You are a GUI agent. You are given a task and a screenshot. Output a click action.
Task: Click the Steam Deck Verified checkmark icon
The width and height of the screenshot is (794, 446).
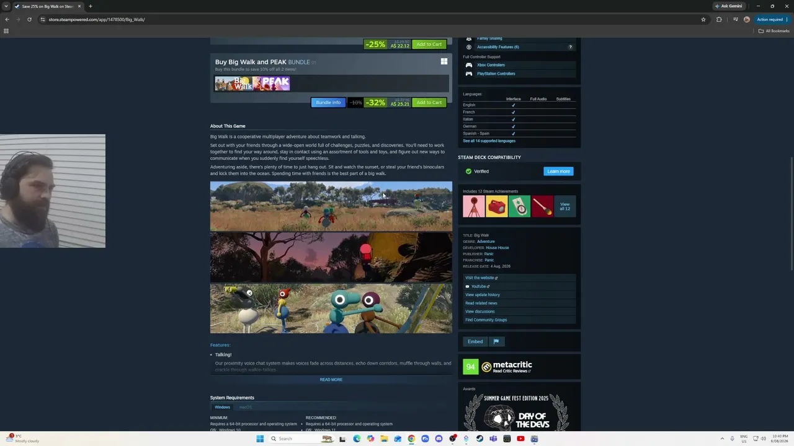[468, 172]
